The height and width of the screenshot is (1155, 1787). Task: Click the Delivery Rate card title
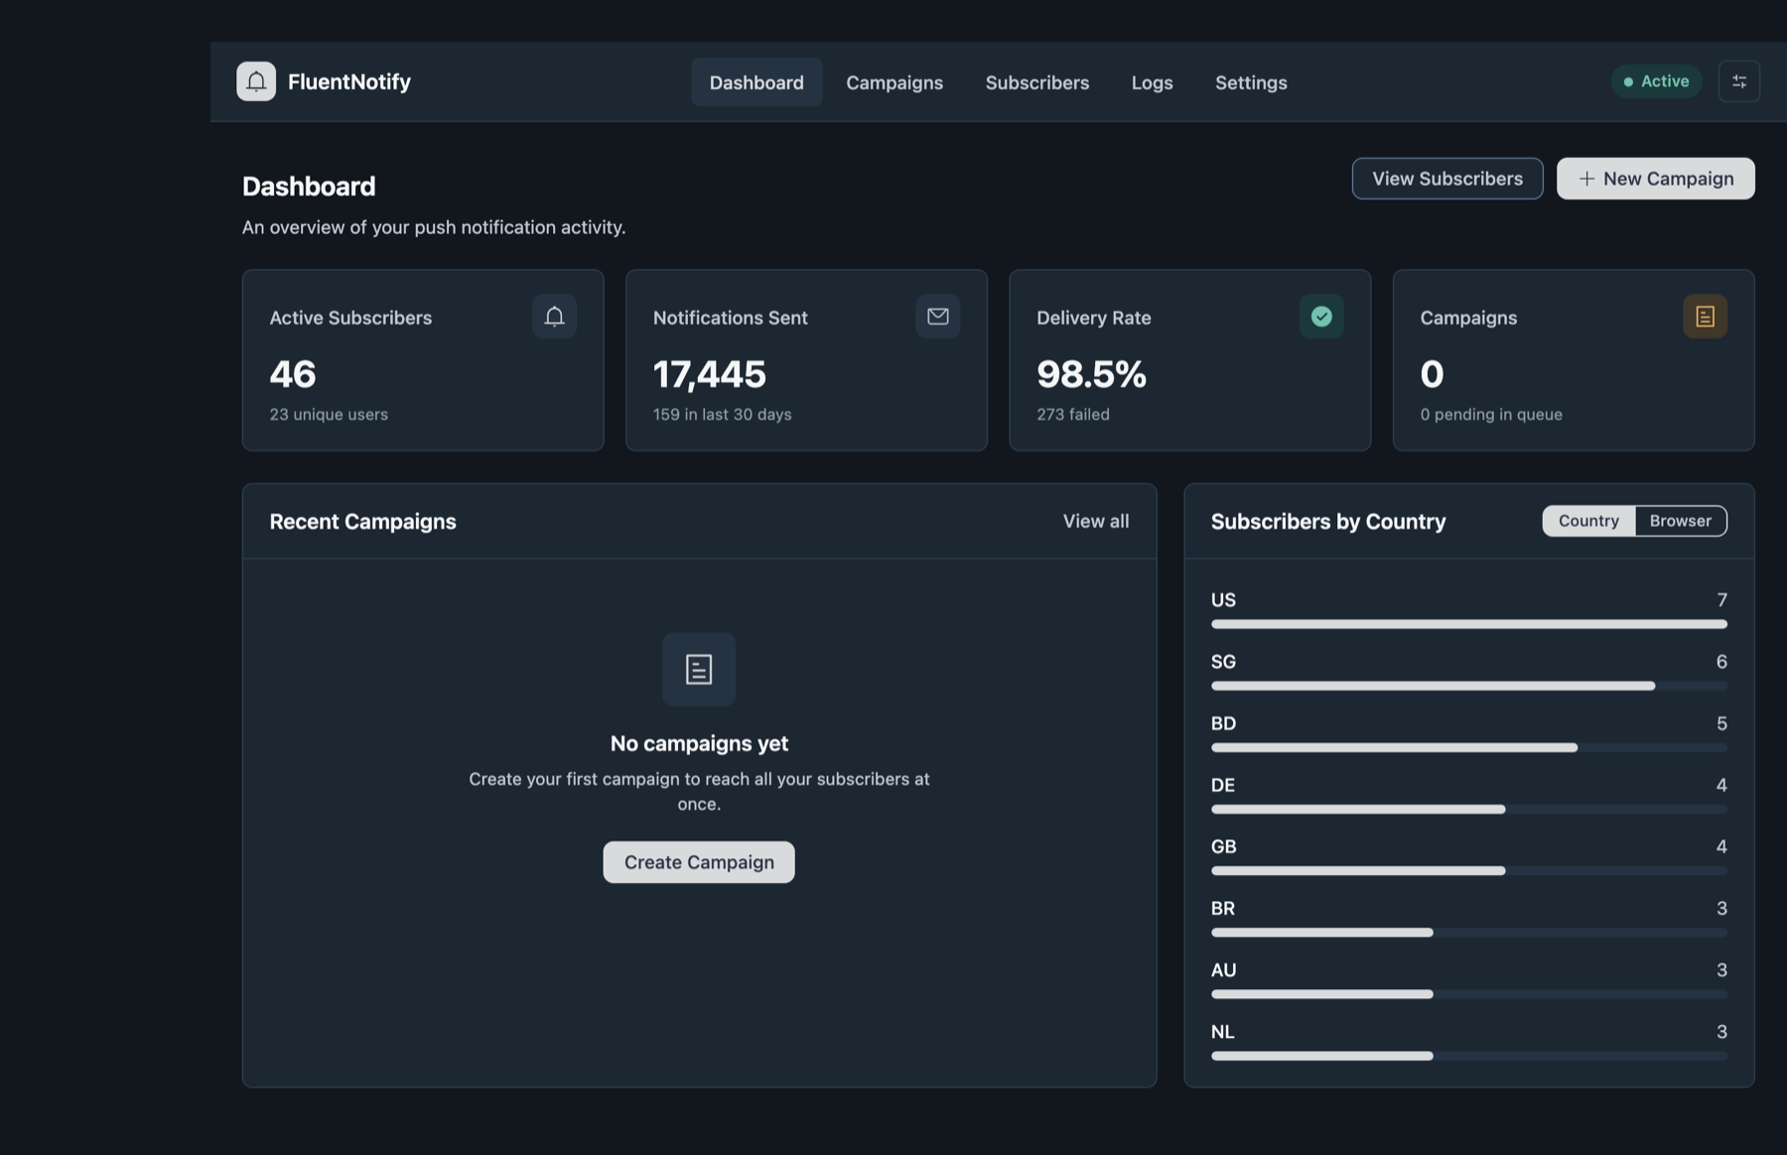click(x=1094, y=318)
